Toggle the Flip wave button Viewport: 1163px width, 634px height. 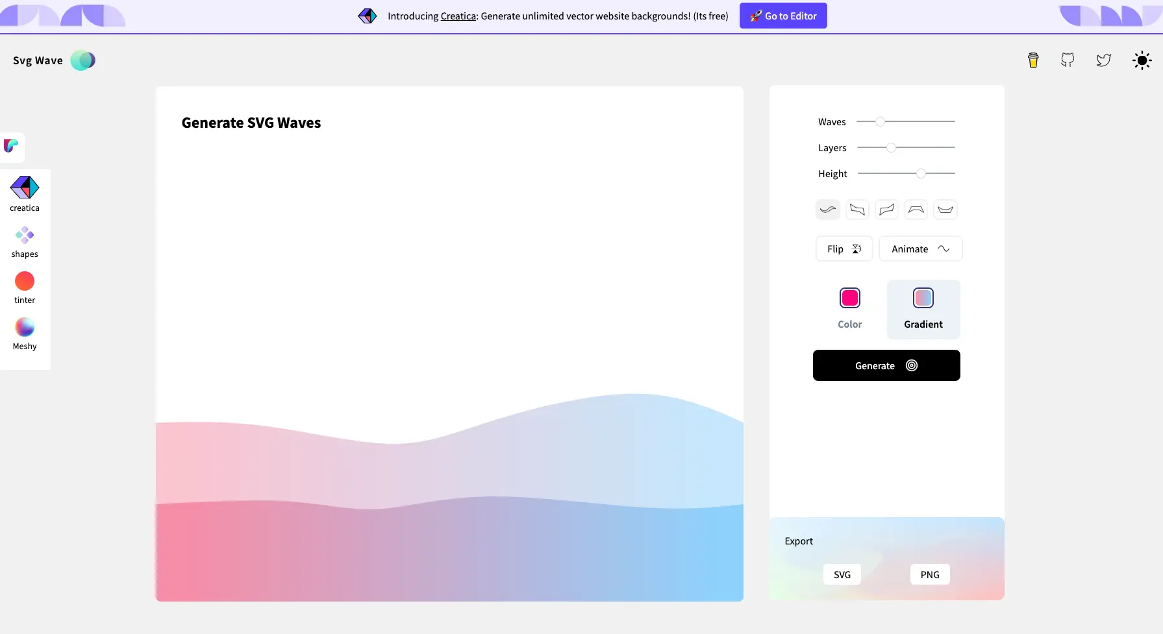tap(844, 249)
